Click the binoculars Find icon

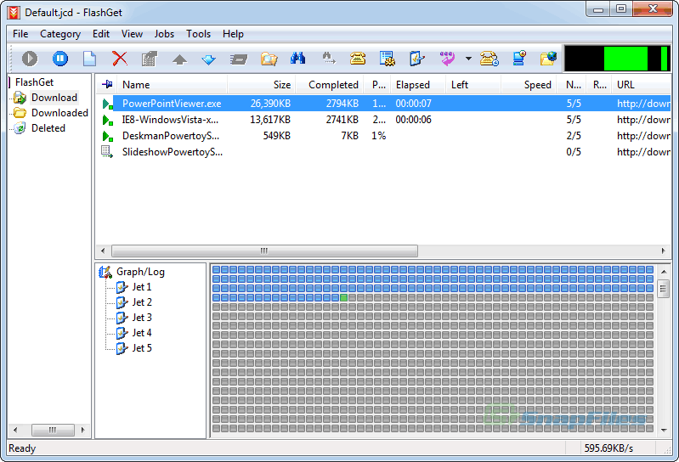point(298,59)
